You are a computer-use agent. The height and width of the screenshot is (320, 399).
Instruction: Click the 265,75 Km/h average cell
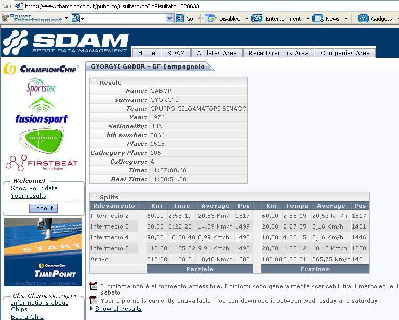pos(331,259)
